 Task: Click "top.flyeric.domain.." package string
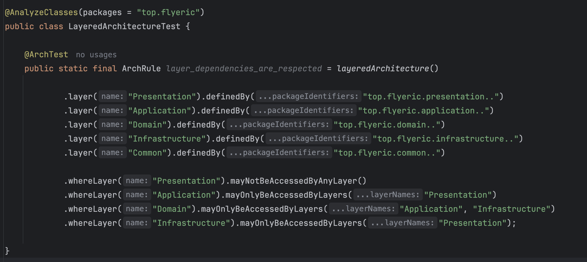[387, 125]
